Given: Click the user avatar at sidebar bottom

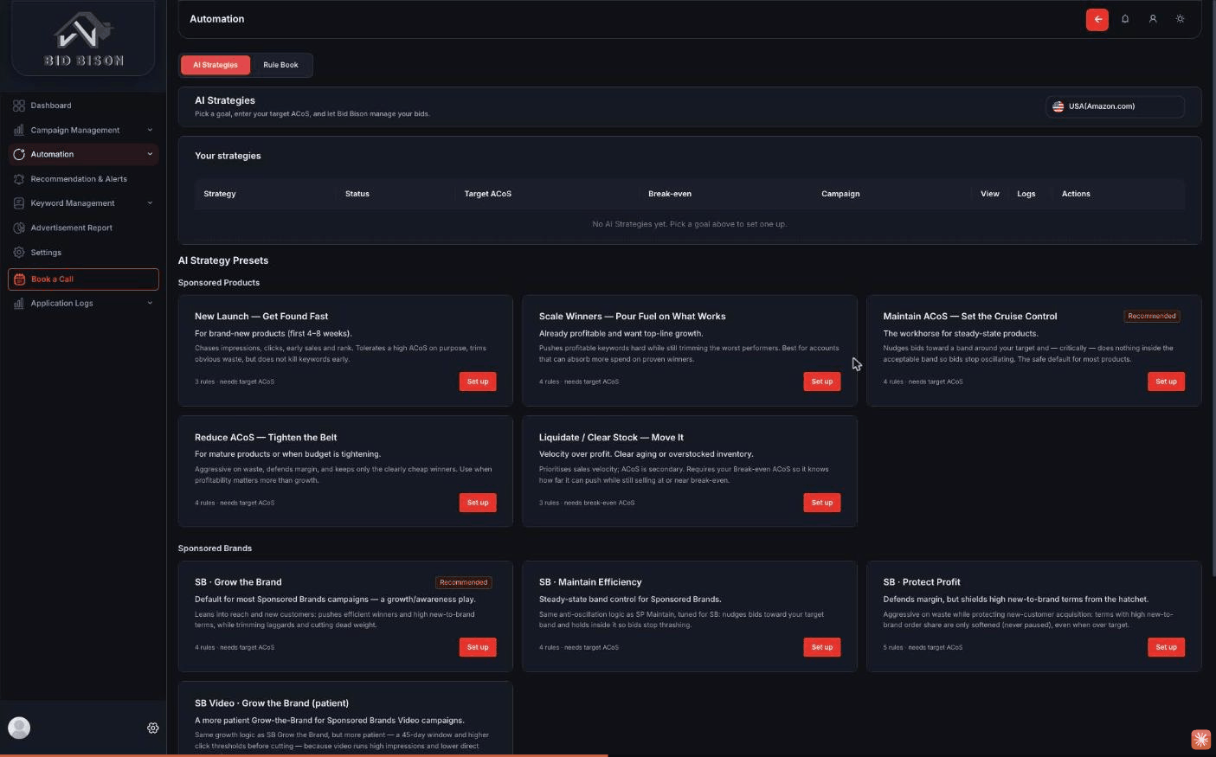Looking at the screenshot, I should tap(19, 728).
